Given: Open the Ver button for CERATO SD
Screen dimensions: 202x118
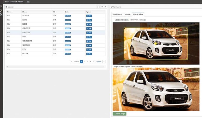Looking at the screenshot, I should tap(89, 29).
